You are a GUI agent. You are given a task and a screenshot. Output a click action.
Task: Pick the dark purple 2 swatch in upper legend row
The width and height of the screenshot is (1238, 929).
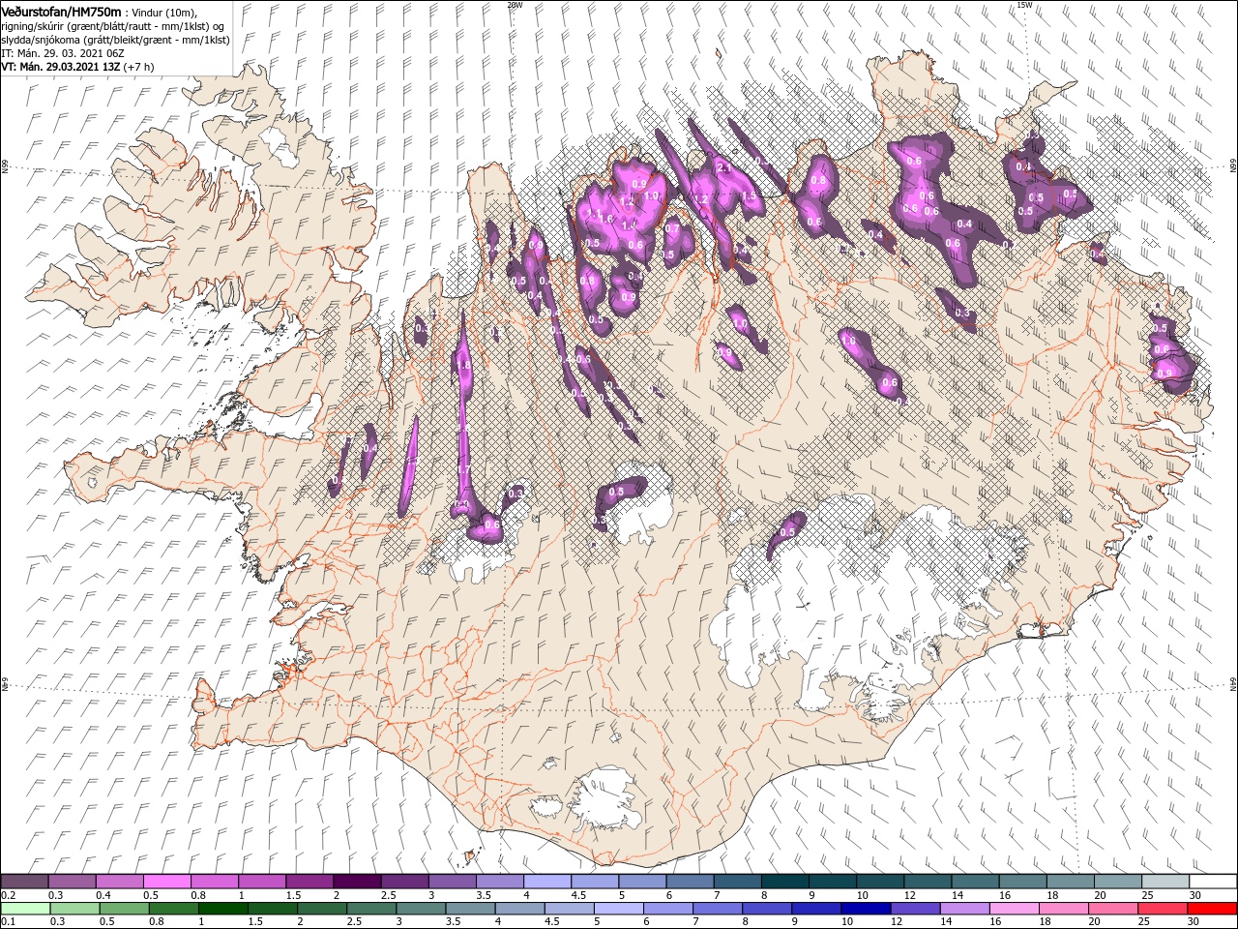pyautogui.click(x=356, y=882)
